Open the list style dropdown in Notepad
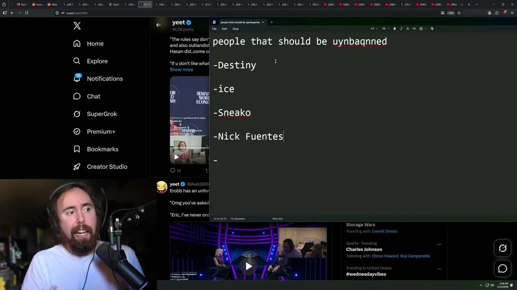Image resolution: width=517 pixels, height=290 pixels. pyautogui.click(x=385, y=29)
